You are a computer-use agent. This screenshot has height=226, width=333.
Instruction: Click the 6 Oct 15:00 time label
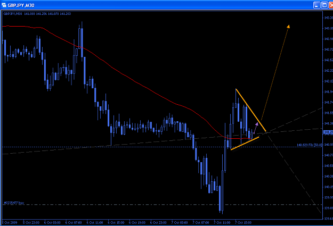point(116,222)
